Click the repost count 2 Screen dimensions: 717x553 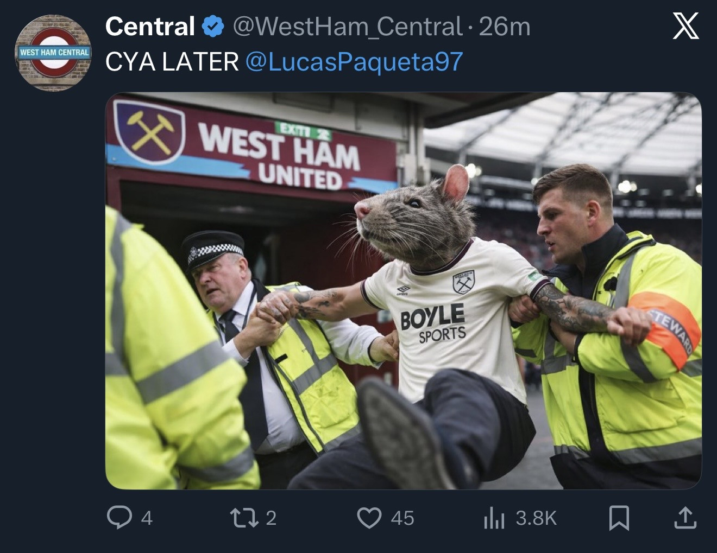(x=271, y=518)
